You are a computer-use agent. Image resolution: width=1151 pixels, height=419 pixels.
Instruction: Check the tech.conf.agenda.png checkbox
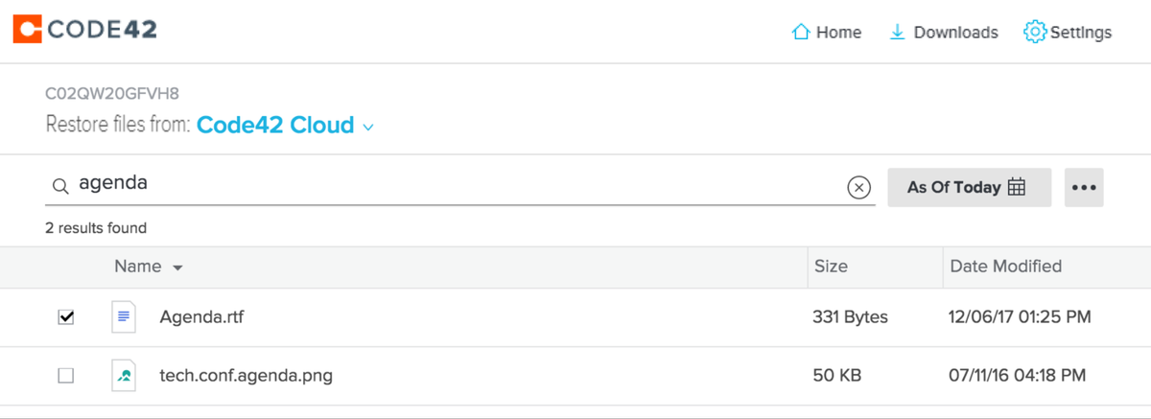66,376
